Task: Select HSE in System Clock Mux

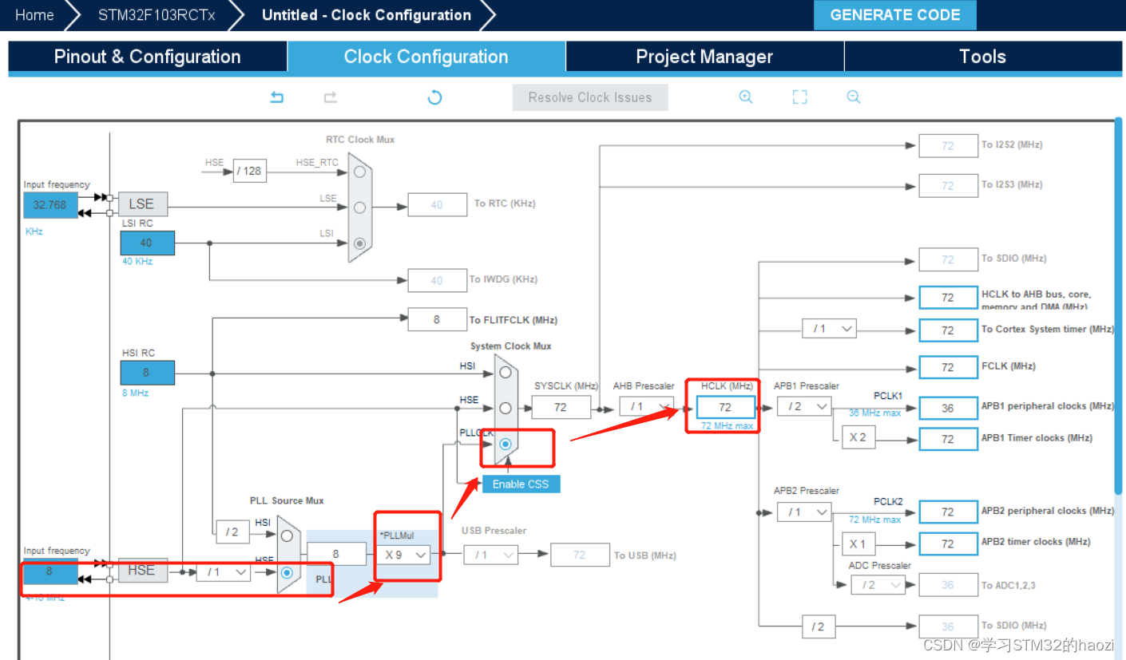Action: pyautogui.click(x=505, y=408)
